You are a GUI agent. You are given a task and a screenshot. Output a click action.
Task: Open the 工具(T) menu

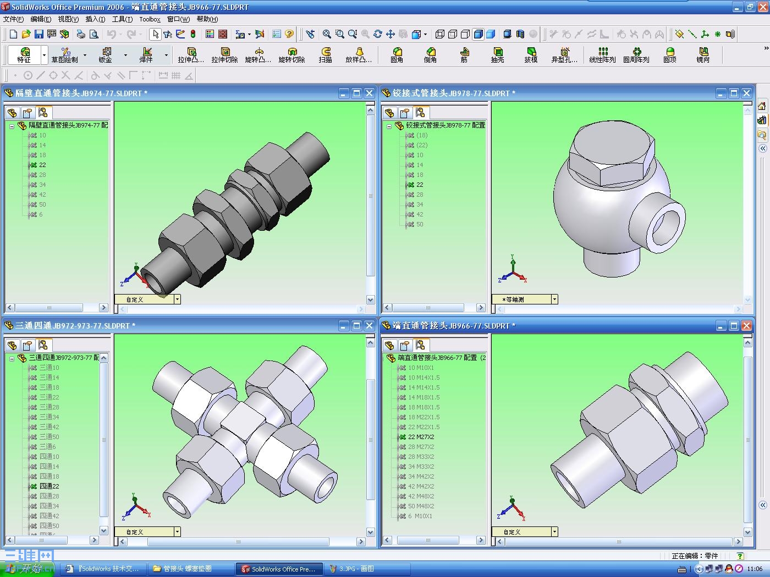click(x=122, y=19)
